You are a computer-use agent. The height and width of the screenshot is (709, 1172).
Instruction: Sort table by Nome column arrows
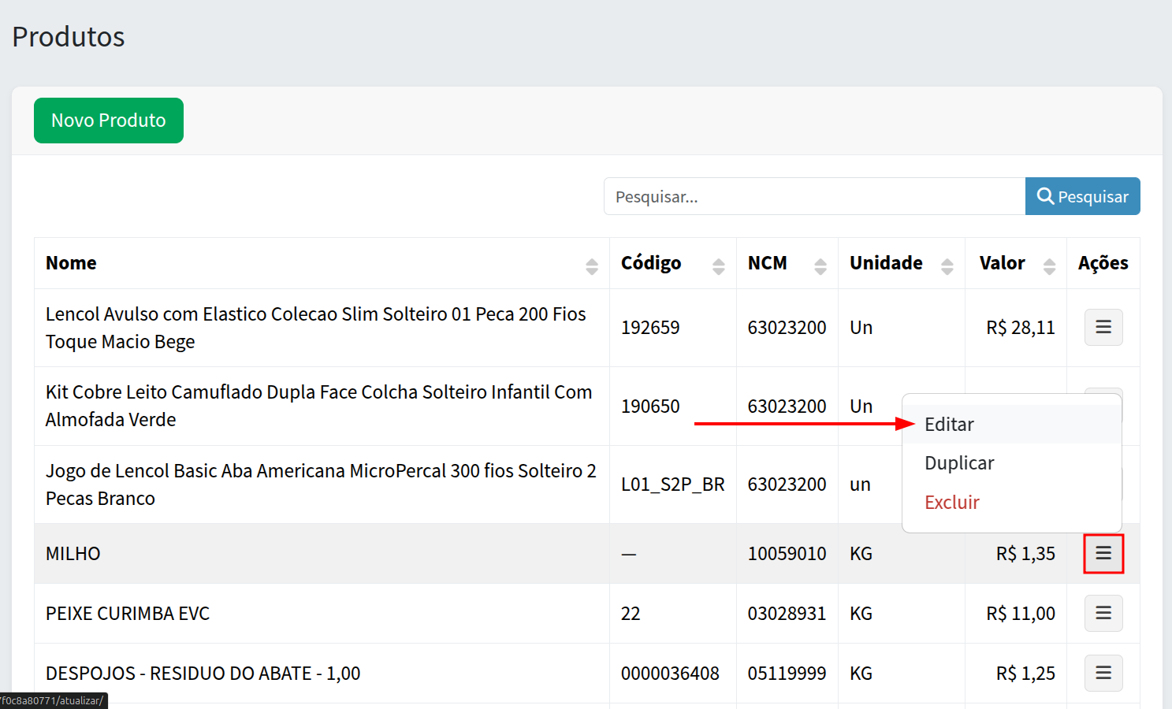(591, 266)
